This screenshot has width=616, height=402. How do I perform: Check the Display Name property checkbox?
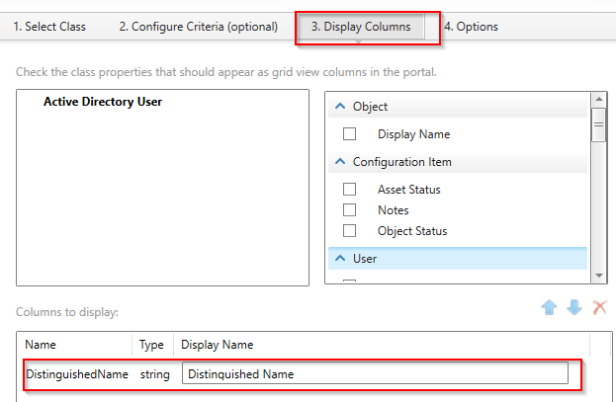coord(349,134)
